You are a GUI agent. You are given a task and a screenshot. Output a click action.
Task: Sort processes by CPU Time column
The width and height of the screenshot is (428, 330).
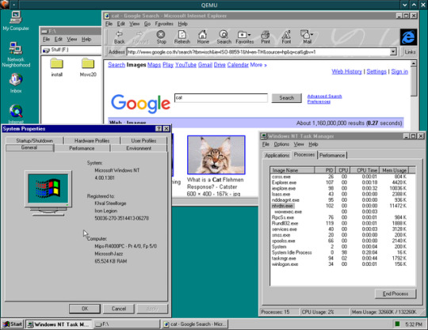click(x=365, y=170)
